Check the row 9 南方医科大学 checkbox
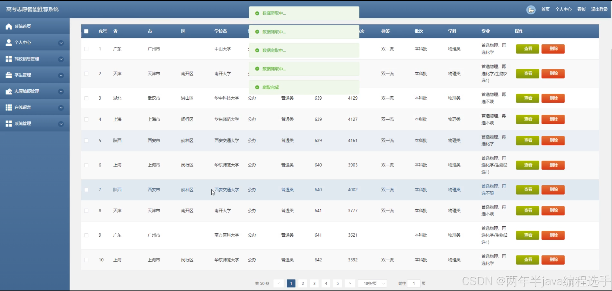The width and height of the screenshot is (612, 291). 86,235
